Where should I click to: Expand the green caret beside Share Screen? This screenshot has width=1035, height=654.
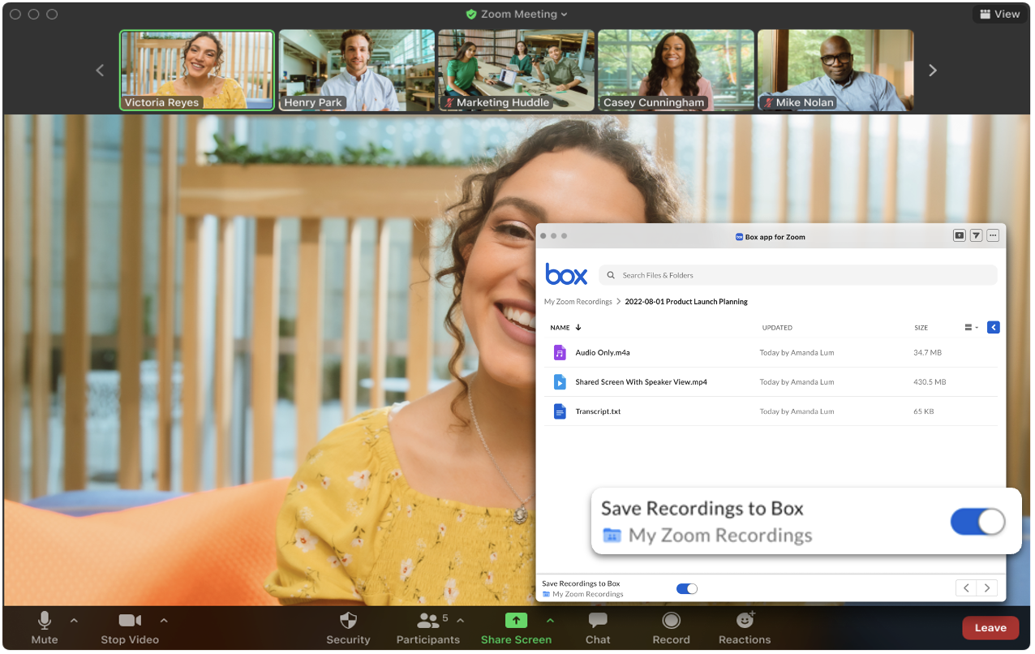[550, 621]
